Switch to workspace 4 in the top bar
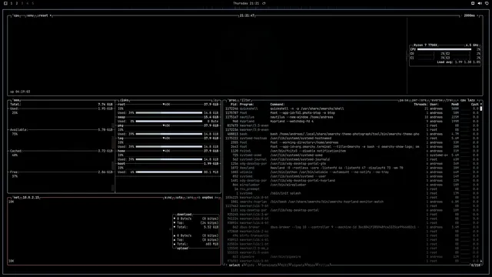This screenshot has width=492, height=277. 28,3
